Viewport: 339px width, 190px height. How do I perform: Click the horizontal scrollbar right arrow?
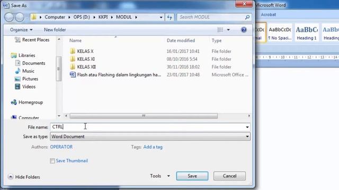[249, 116]
